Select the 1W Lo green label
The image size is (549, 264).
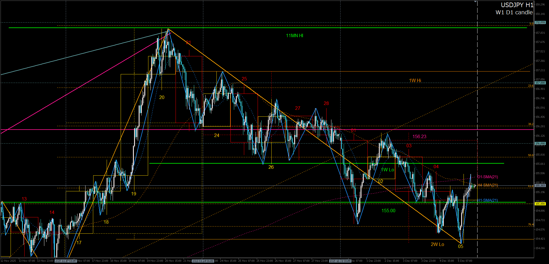[x=387, y=170]
